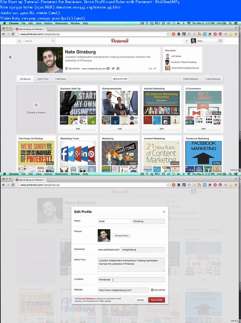The width and height of the screenshot is (241, 323).
Task: Click Edit under the undimmed E-Commerce board
Action: pos(203,129)
